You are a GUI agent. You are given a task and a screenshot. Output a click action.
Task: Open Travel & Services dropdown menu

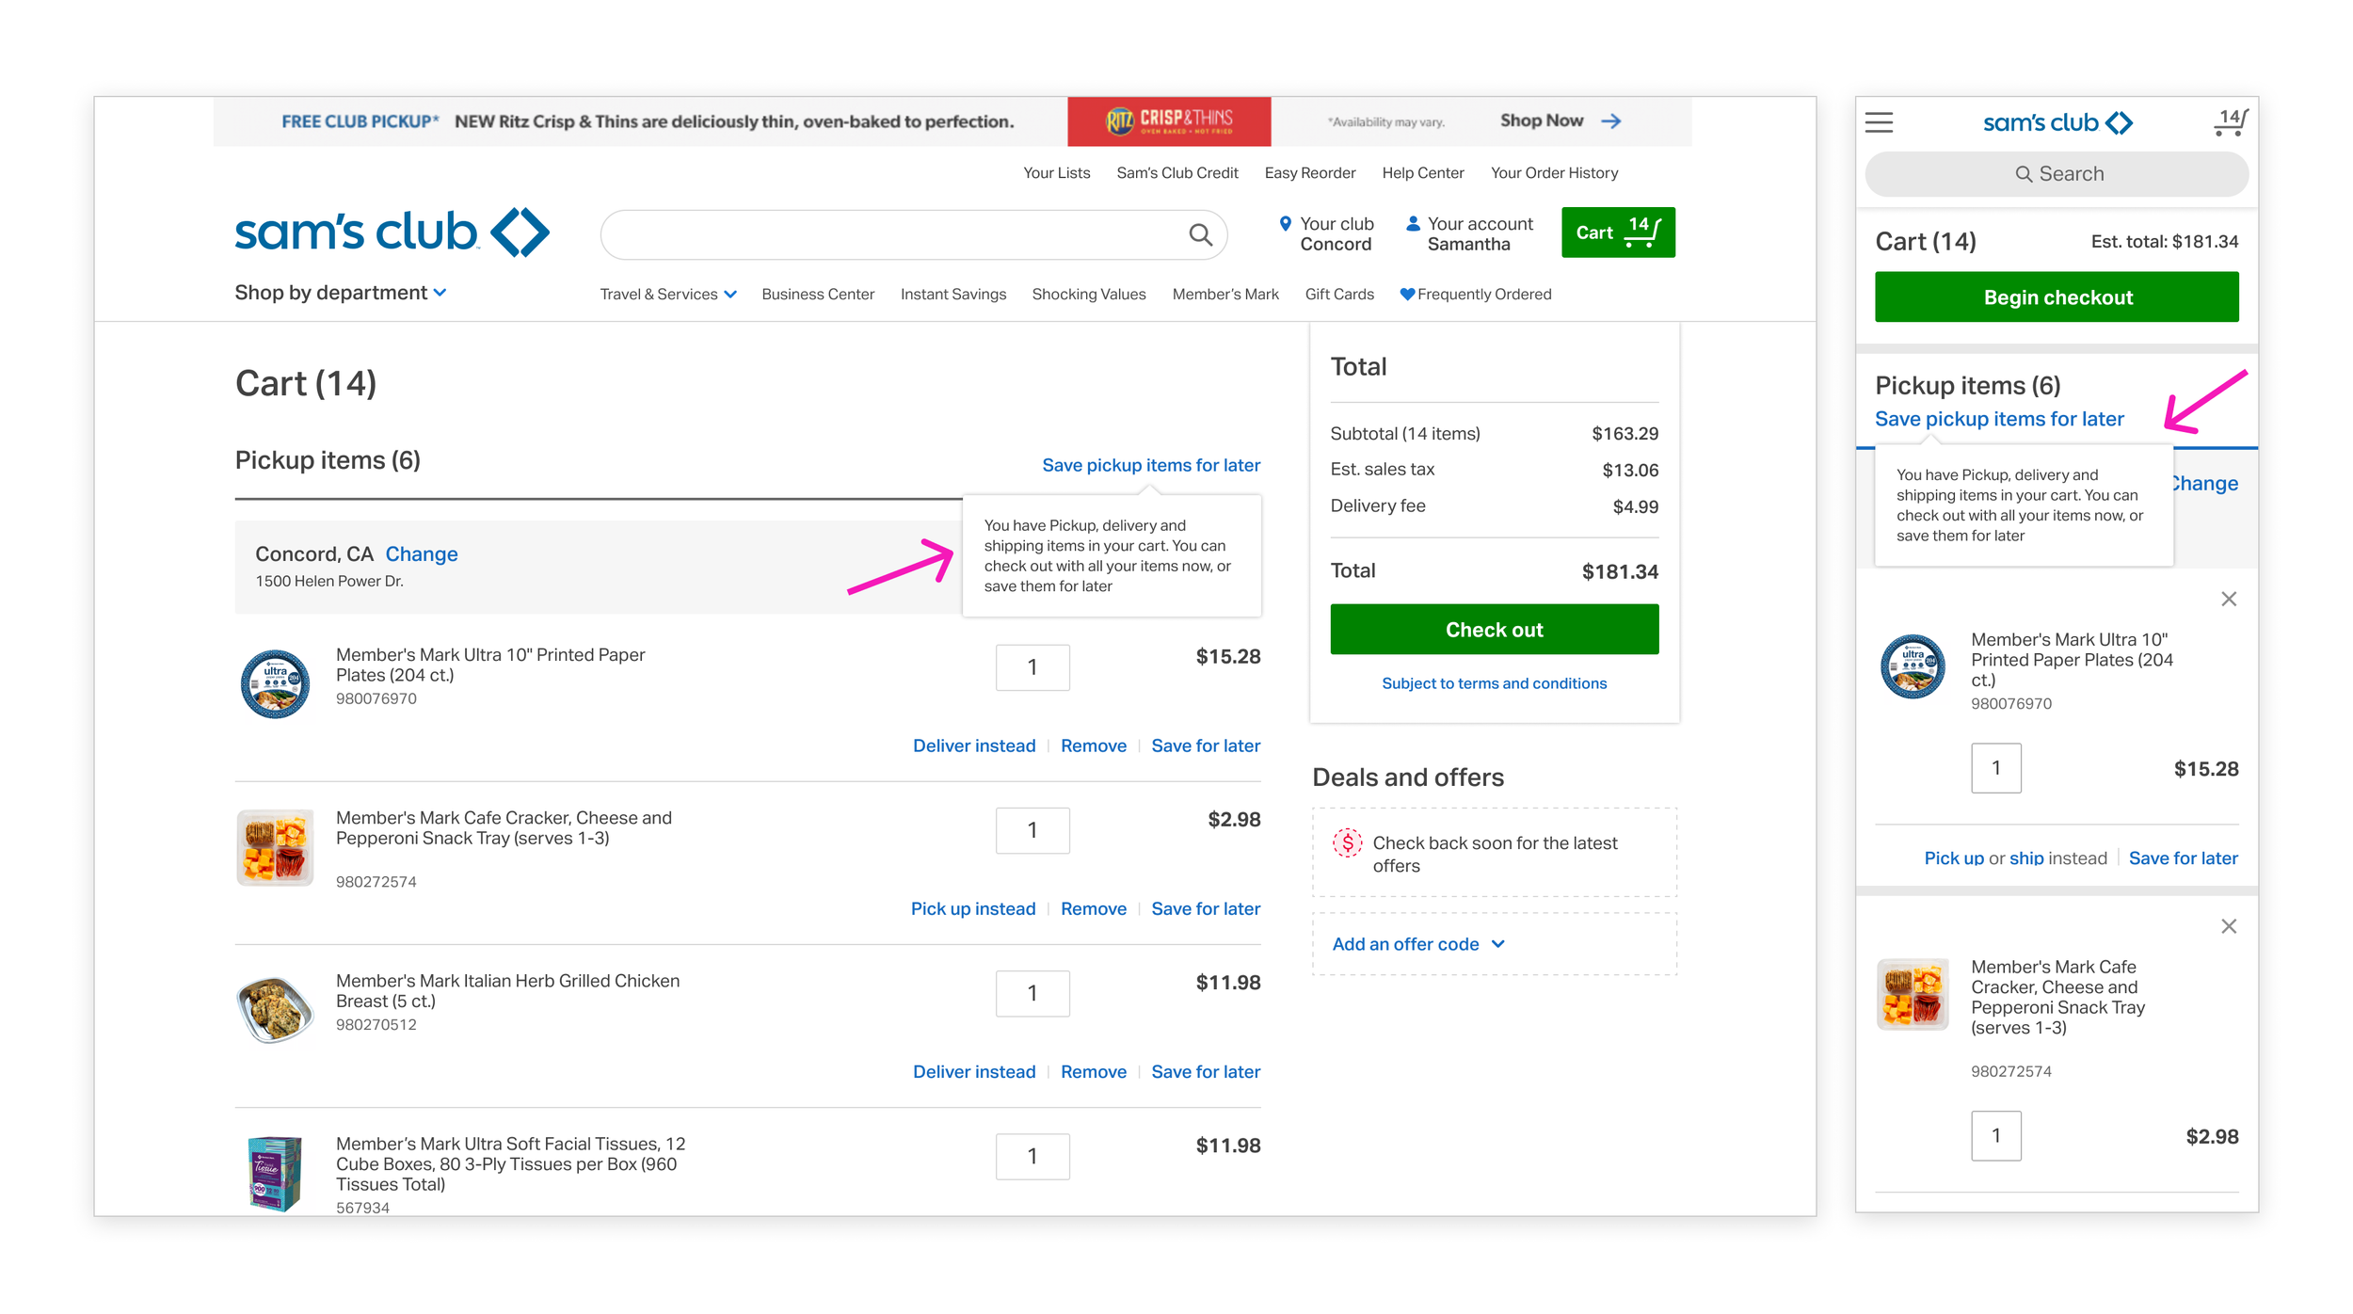click(x=667, y=295)
